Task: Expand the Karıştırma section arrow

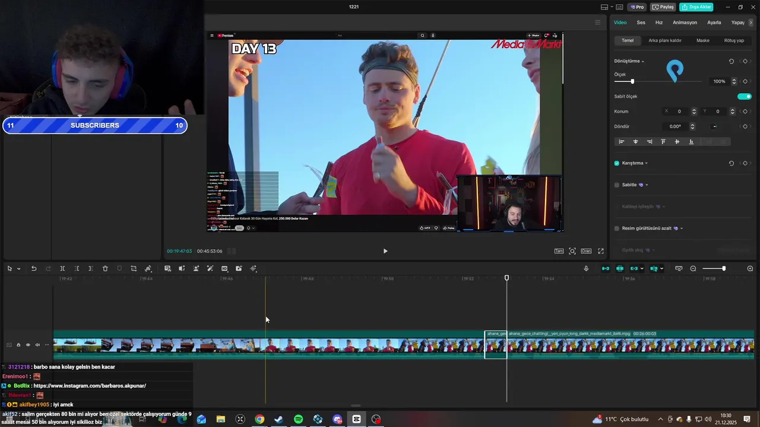Action: [647, 163]
